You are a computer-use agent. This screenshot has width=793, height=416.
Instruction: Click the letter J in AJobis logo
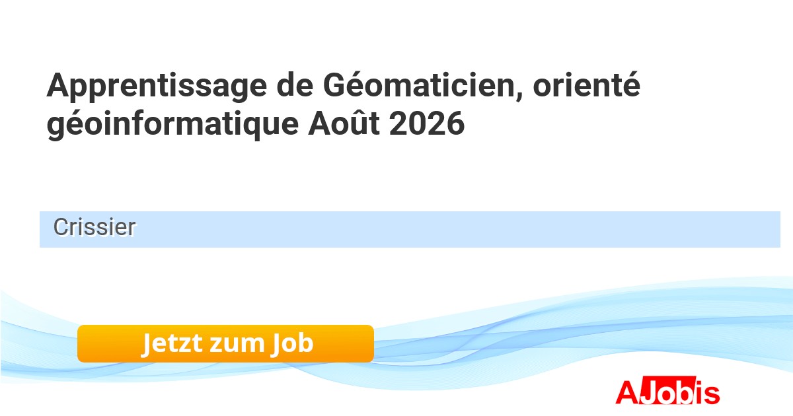click(x=648, y=393)
